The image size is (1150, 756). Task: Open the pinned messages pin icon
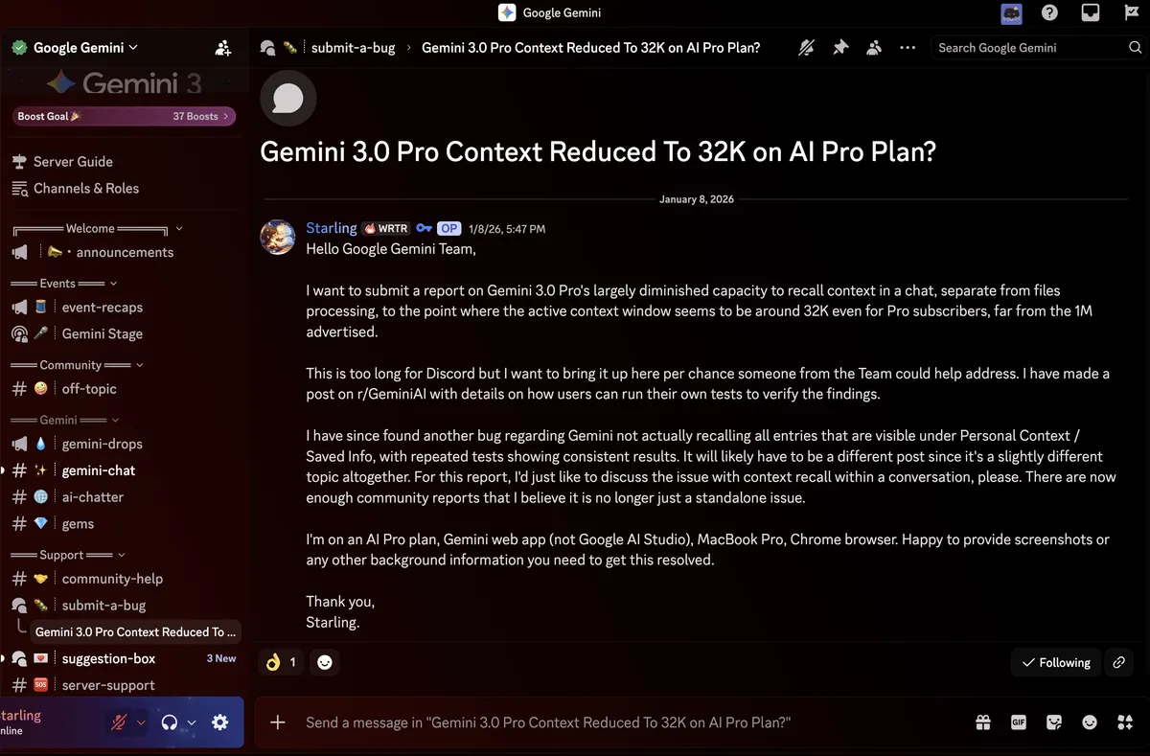[x=840, y=48]
